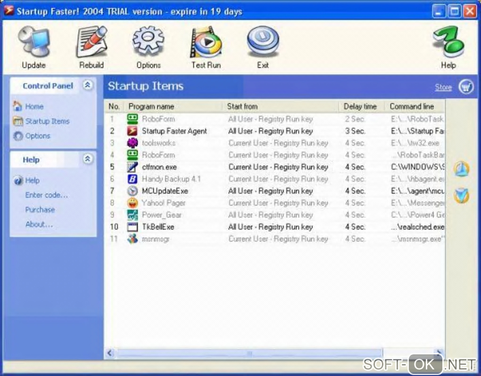Select the toolsworks program name
The height and width of the screenshot is (376, 481).
click(x=158, y=143)
